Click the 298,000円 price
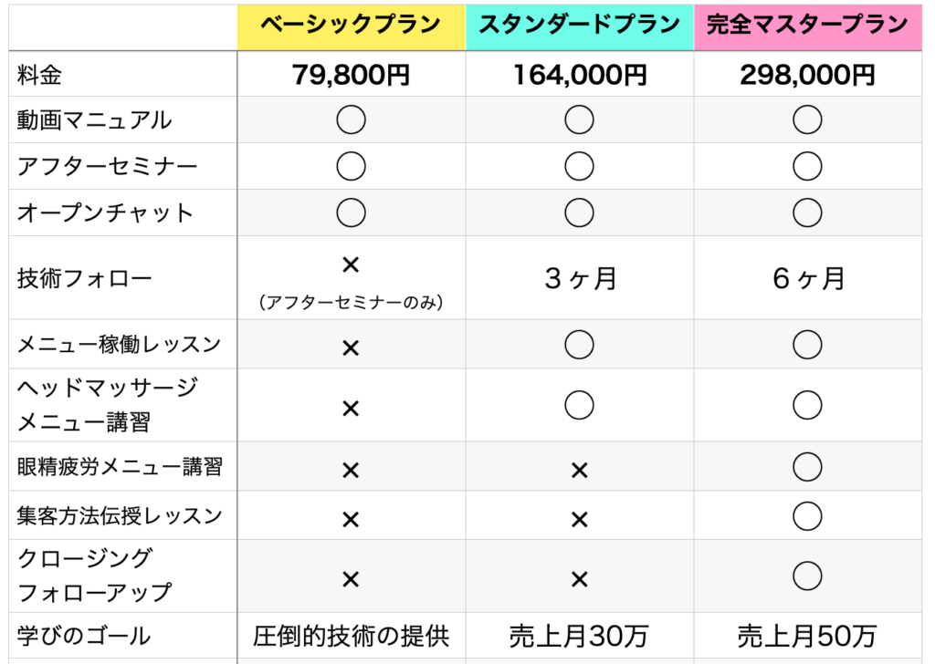The height and width of the screenshot is (664, 935). pos(807,75)
